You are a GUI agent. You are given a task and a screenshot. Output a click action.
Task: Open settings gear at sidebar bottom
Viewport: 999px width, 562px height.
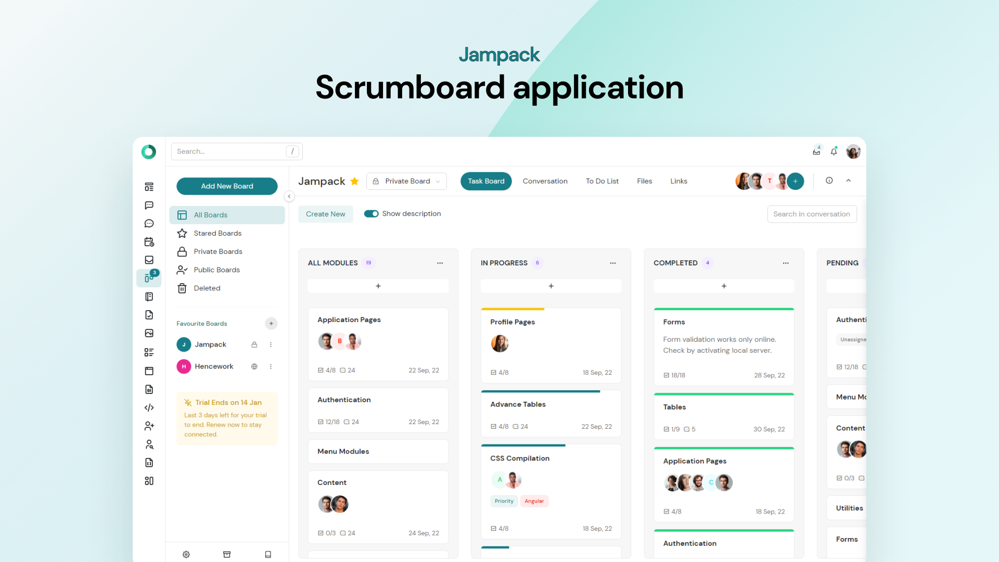click(186, 554)
